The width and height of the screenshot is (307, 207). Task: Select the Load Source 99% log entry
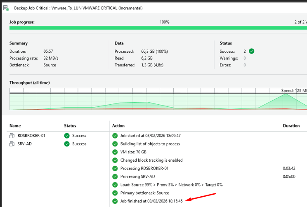[x=171, y=185]
